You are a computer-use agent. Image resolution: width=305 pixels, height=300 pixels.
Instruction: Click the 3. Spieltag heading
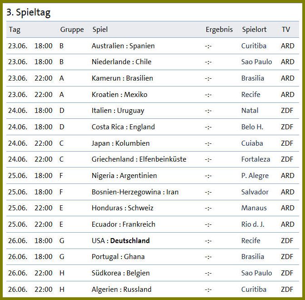coord(28,12)
